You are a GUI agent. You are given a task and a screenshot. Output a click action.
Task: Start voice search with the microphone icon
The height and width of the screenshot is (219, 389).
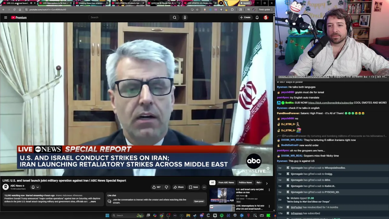coord(185,17)
